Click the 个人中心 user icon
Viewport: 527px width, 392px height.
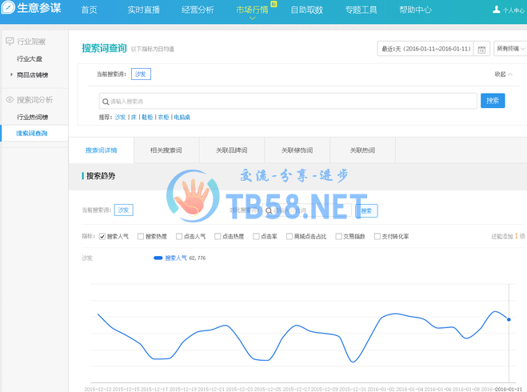[x=496, y=10]
